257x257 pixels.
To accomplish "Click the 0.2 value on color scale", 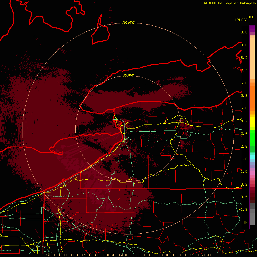I will [x=244, y=184].
